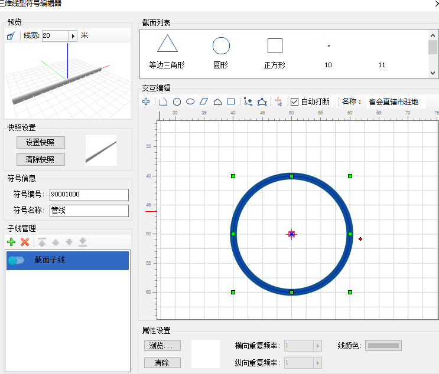Click the set anchor point tool
The image size is (439, 374).
[x=278, y=101]
